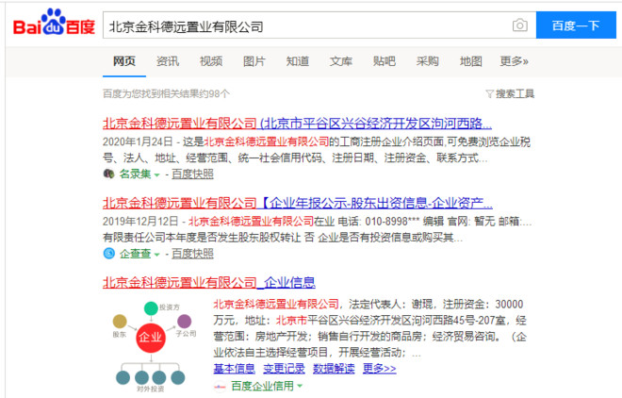Switch to the 知道 tab
622x398 pixels.
pyautogui.click(x=297, y=61)
